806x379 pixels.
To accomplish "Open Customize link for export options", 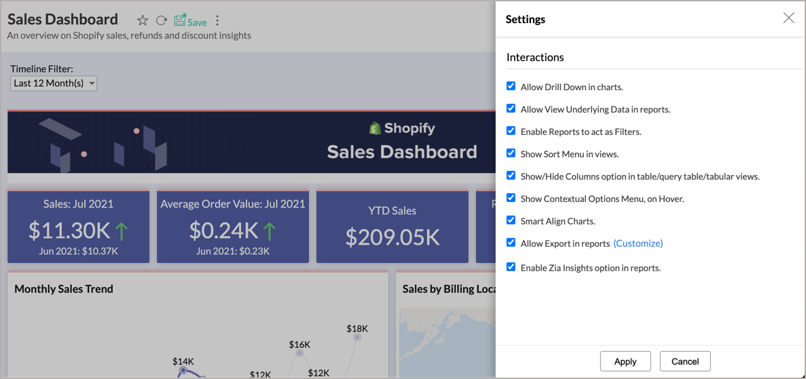I will click(638, 243).
